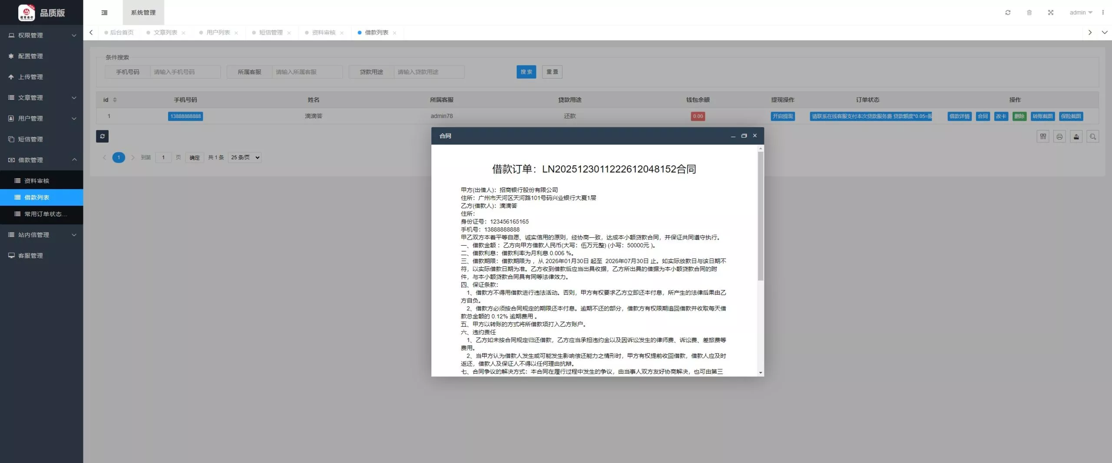Expand the 权限管理 sidebar menu
This screenshot has width=1112, height=463.
tap(41, 35)
